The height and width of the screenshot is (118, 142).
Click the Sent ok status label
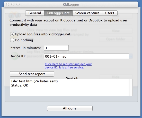tap(72, 78)
